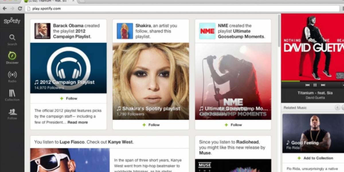Viewport: 344px width, 172px height.
Task: Follow Shakira's Spotify playlist
Action: [x=151, y=125]
